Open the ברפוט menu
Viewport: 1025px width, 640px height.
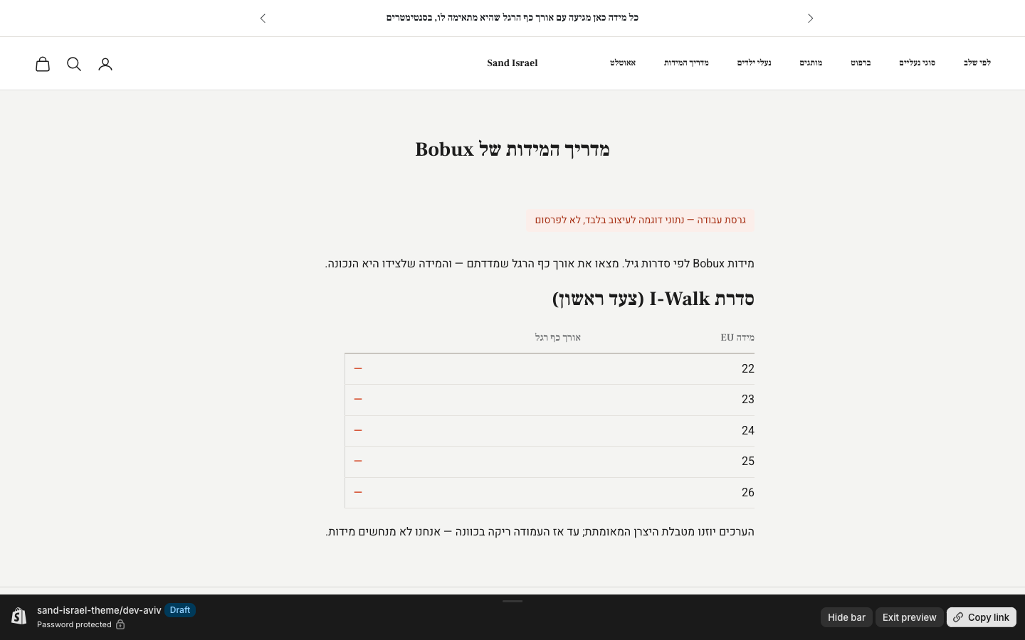861,63
